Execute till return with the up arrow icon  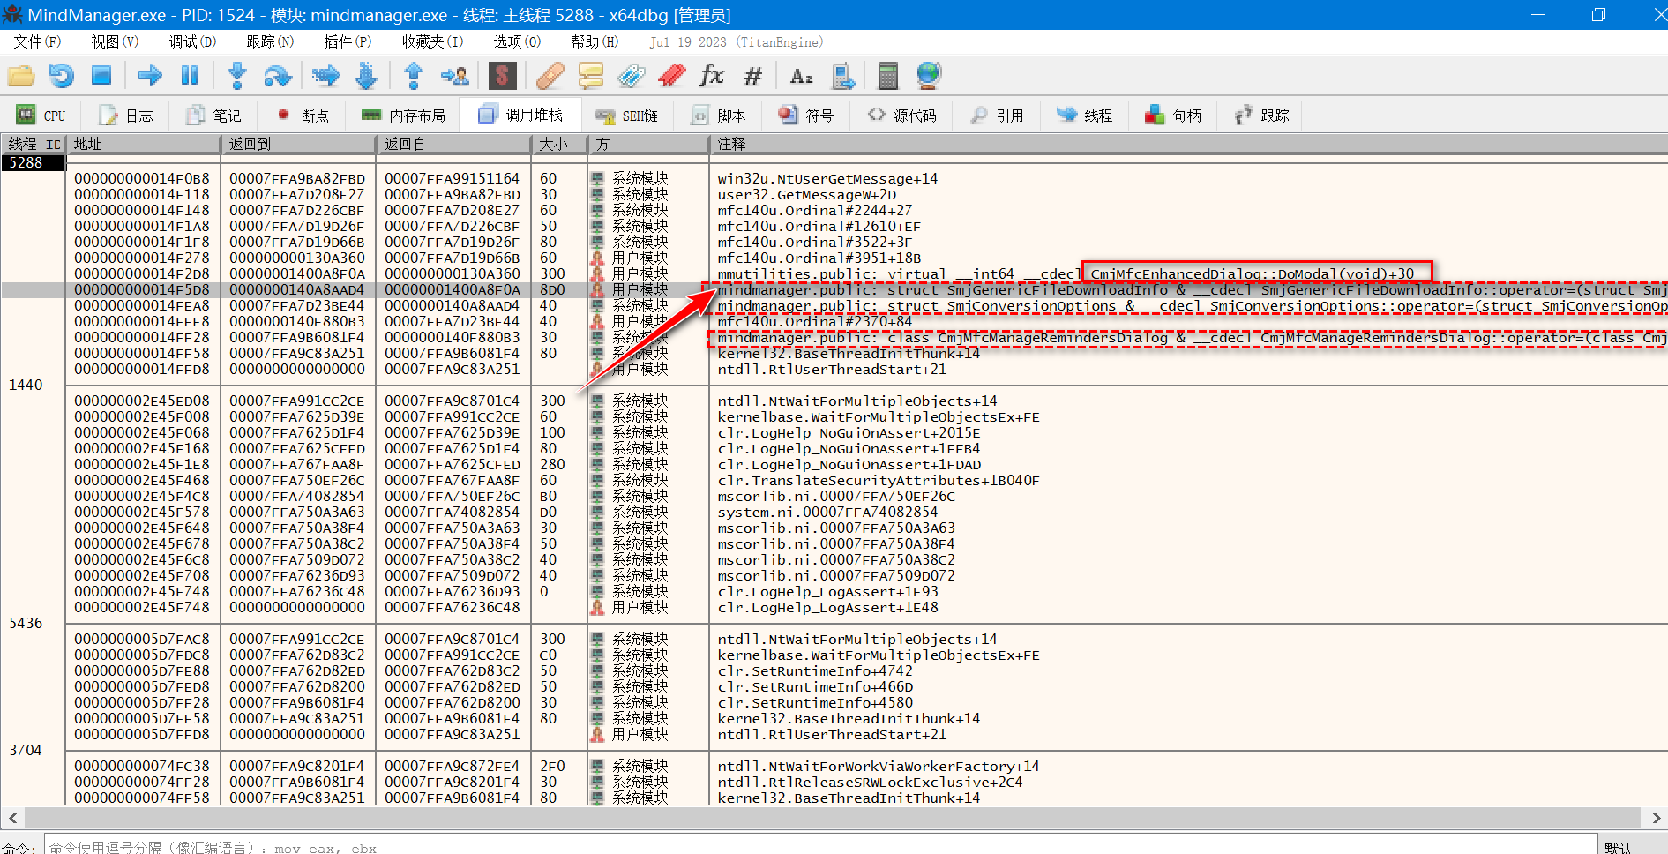pos(414,76)
